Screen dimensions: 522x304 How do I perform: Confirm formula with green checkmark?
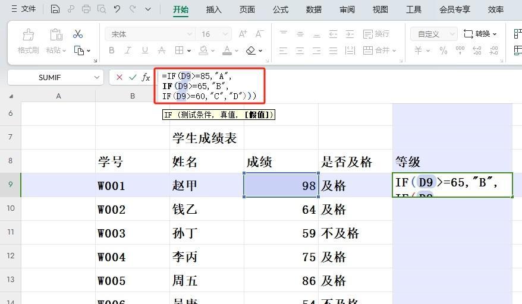click(x=133, y=77)
